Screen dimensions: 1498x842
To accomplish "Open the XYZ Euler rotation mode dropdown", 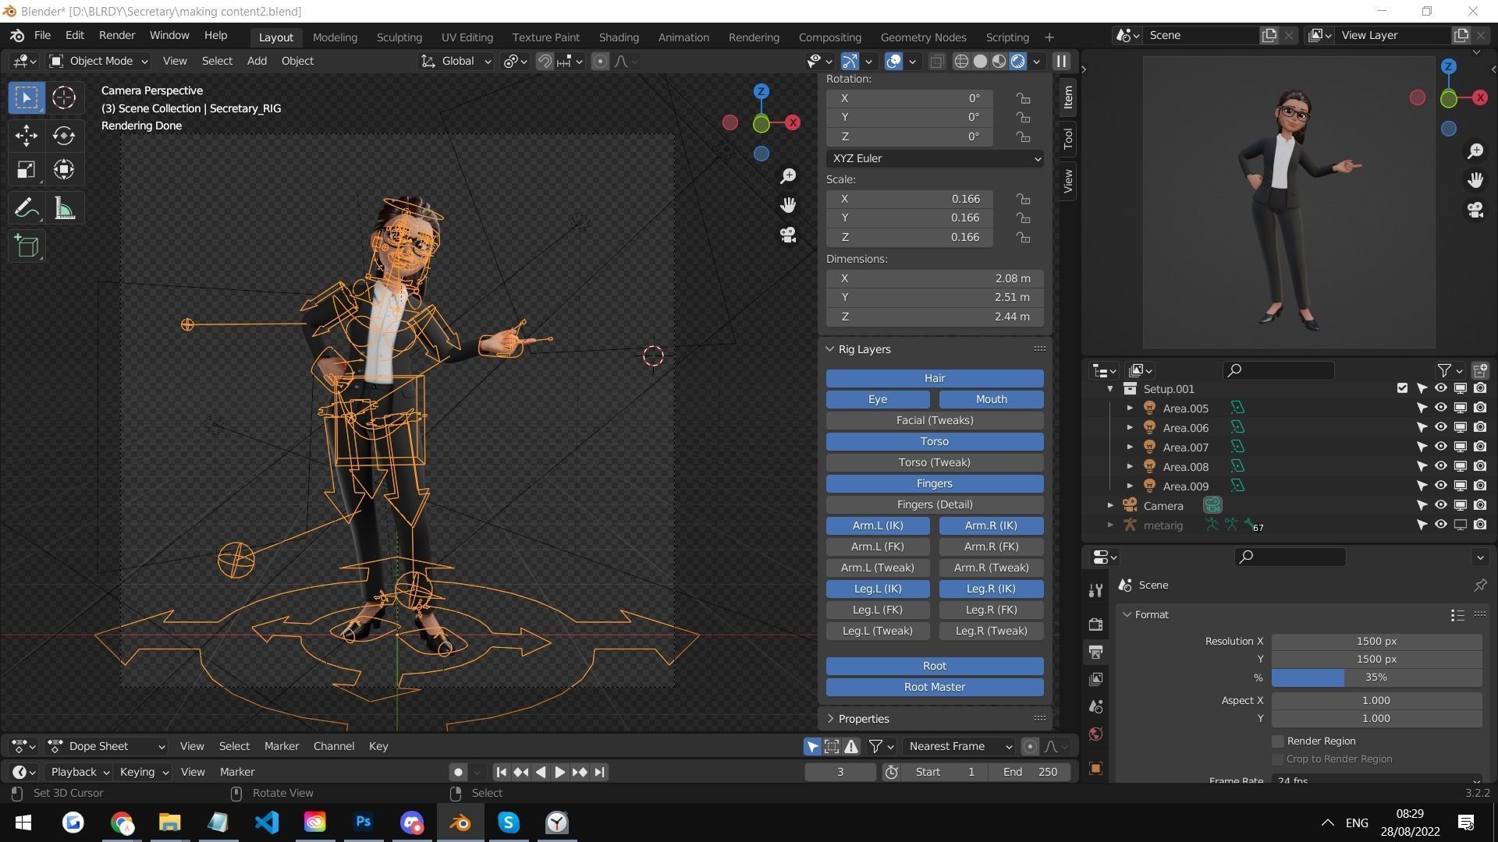I will click(x=935, y=158).
